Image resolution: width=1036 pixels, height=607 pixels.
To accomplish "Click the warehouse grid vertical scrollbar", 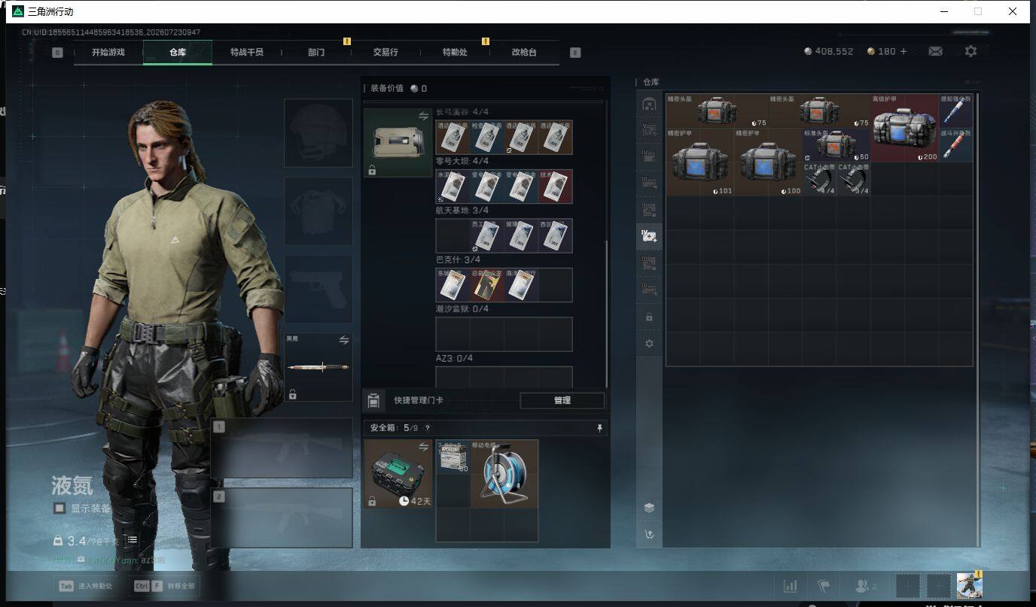I will click(978, 320).
